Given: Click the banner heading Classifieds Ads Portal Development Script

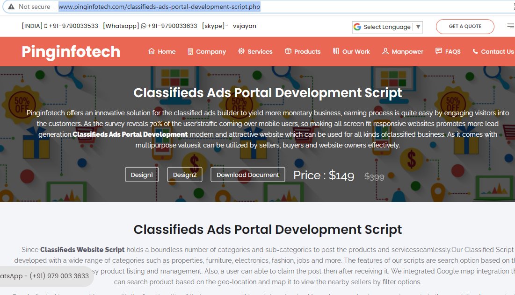Looking at the screenshot, I should pyautogui.click(x=268, y=93).
